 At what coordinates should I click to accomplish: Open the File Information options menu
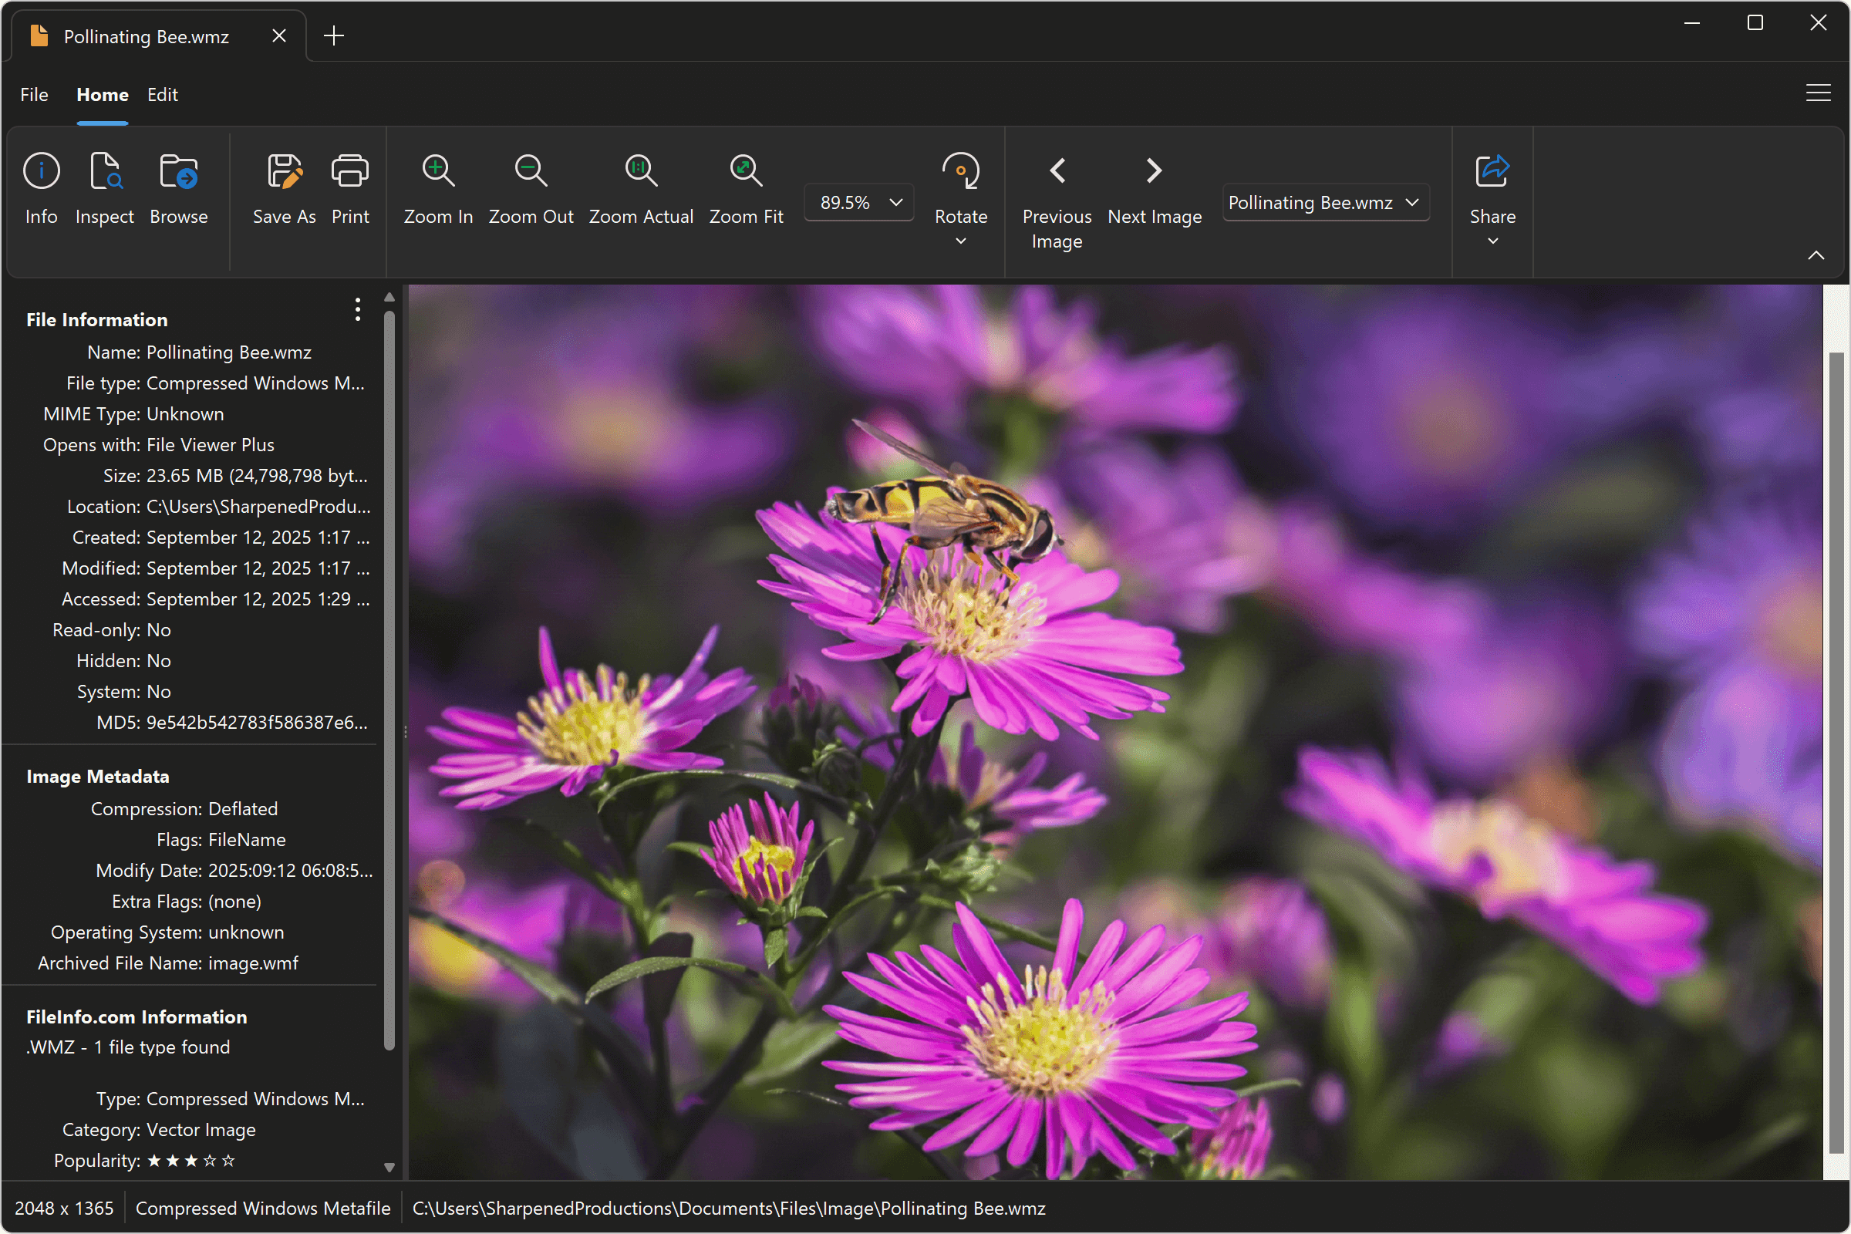356,310
